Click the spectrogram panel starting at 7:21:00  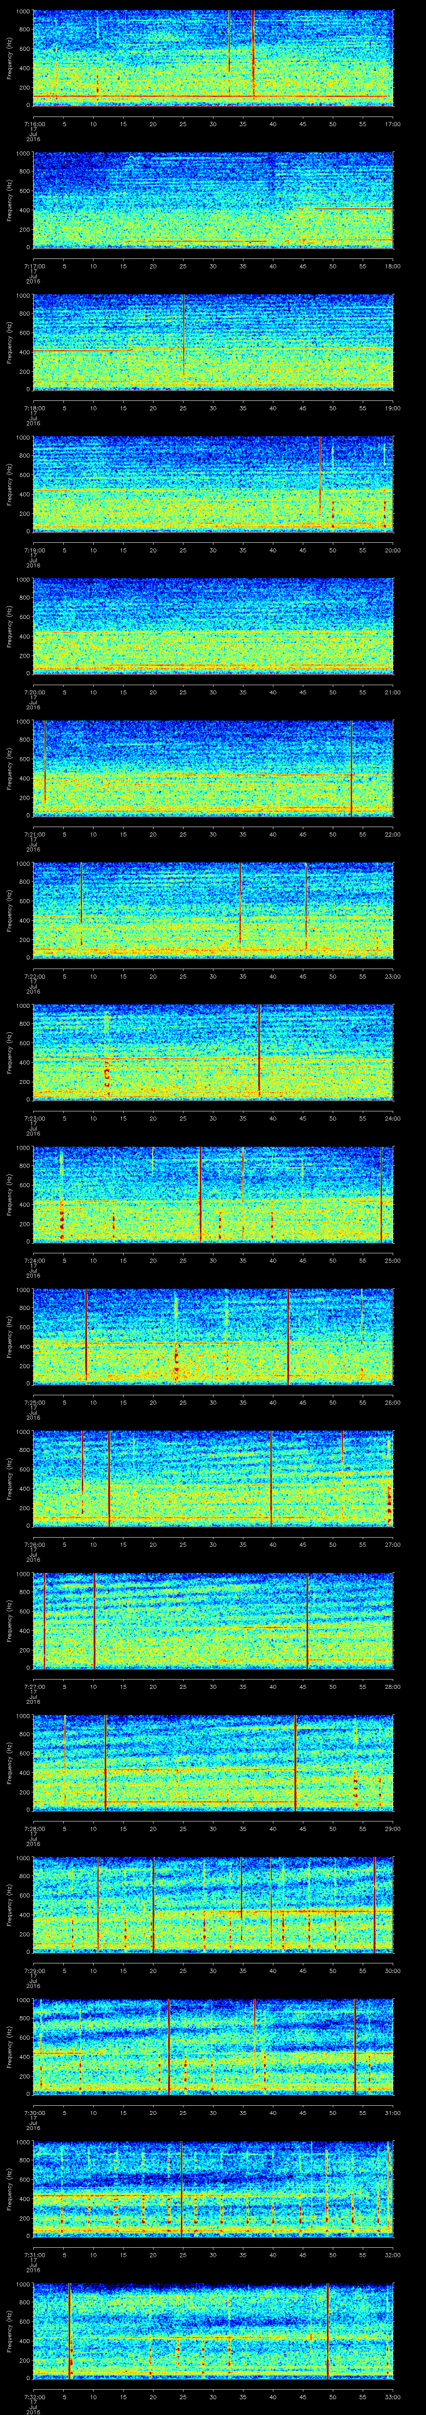click(x=213, y=769)
